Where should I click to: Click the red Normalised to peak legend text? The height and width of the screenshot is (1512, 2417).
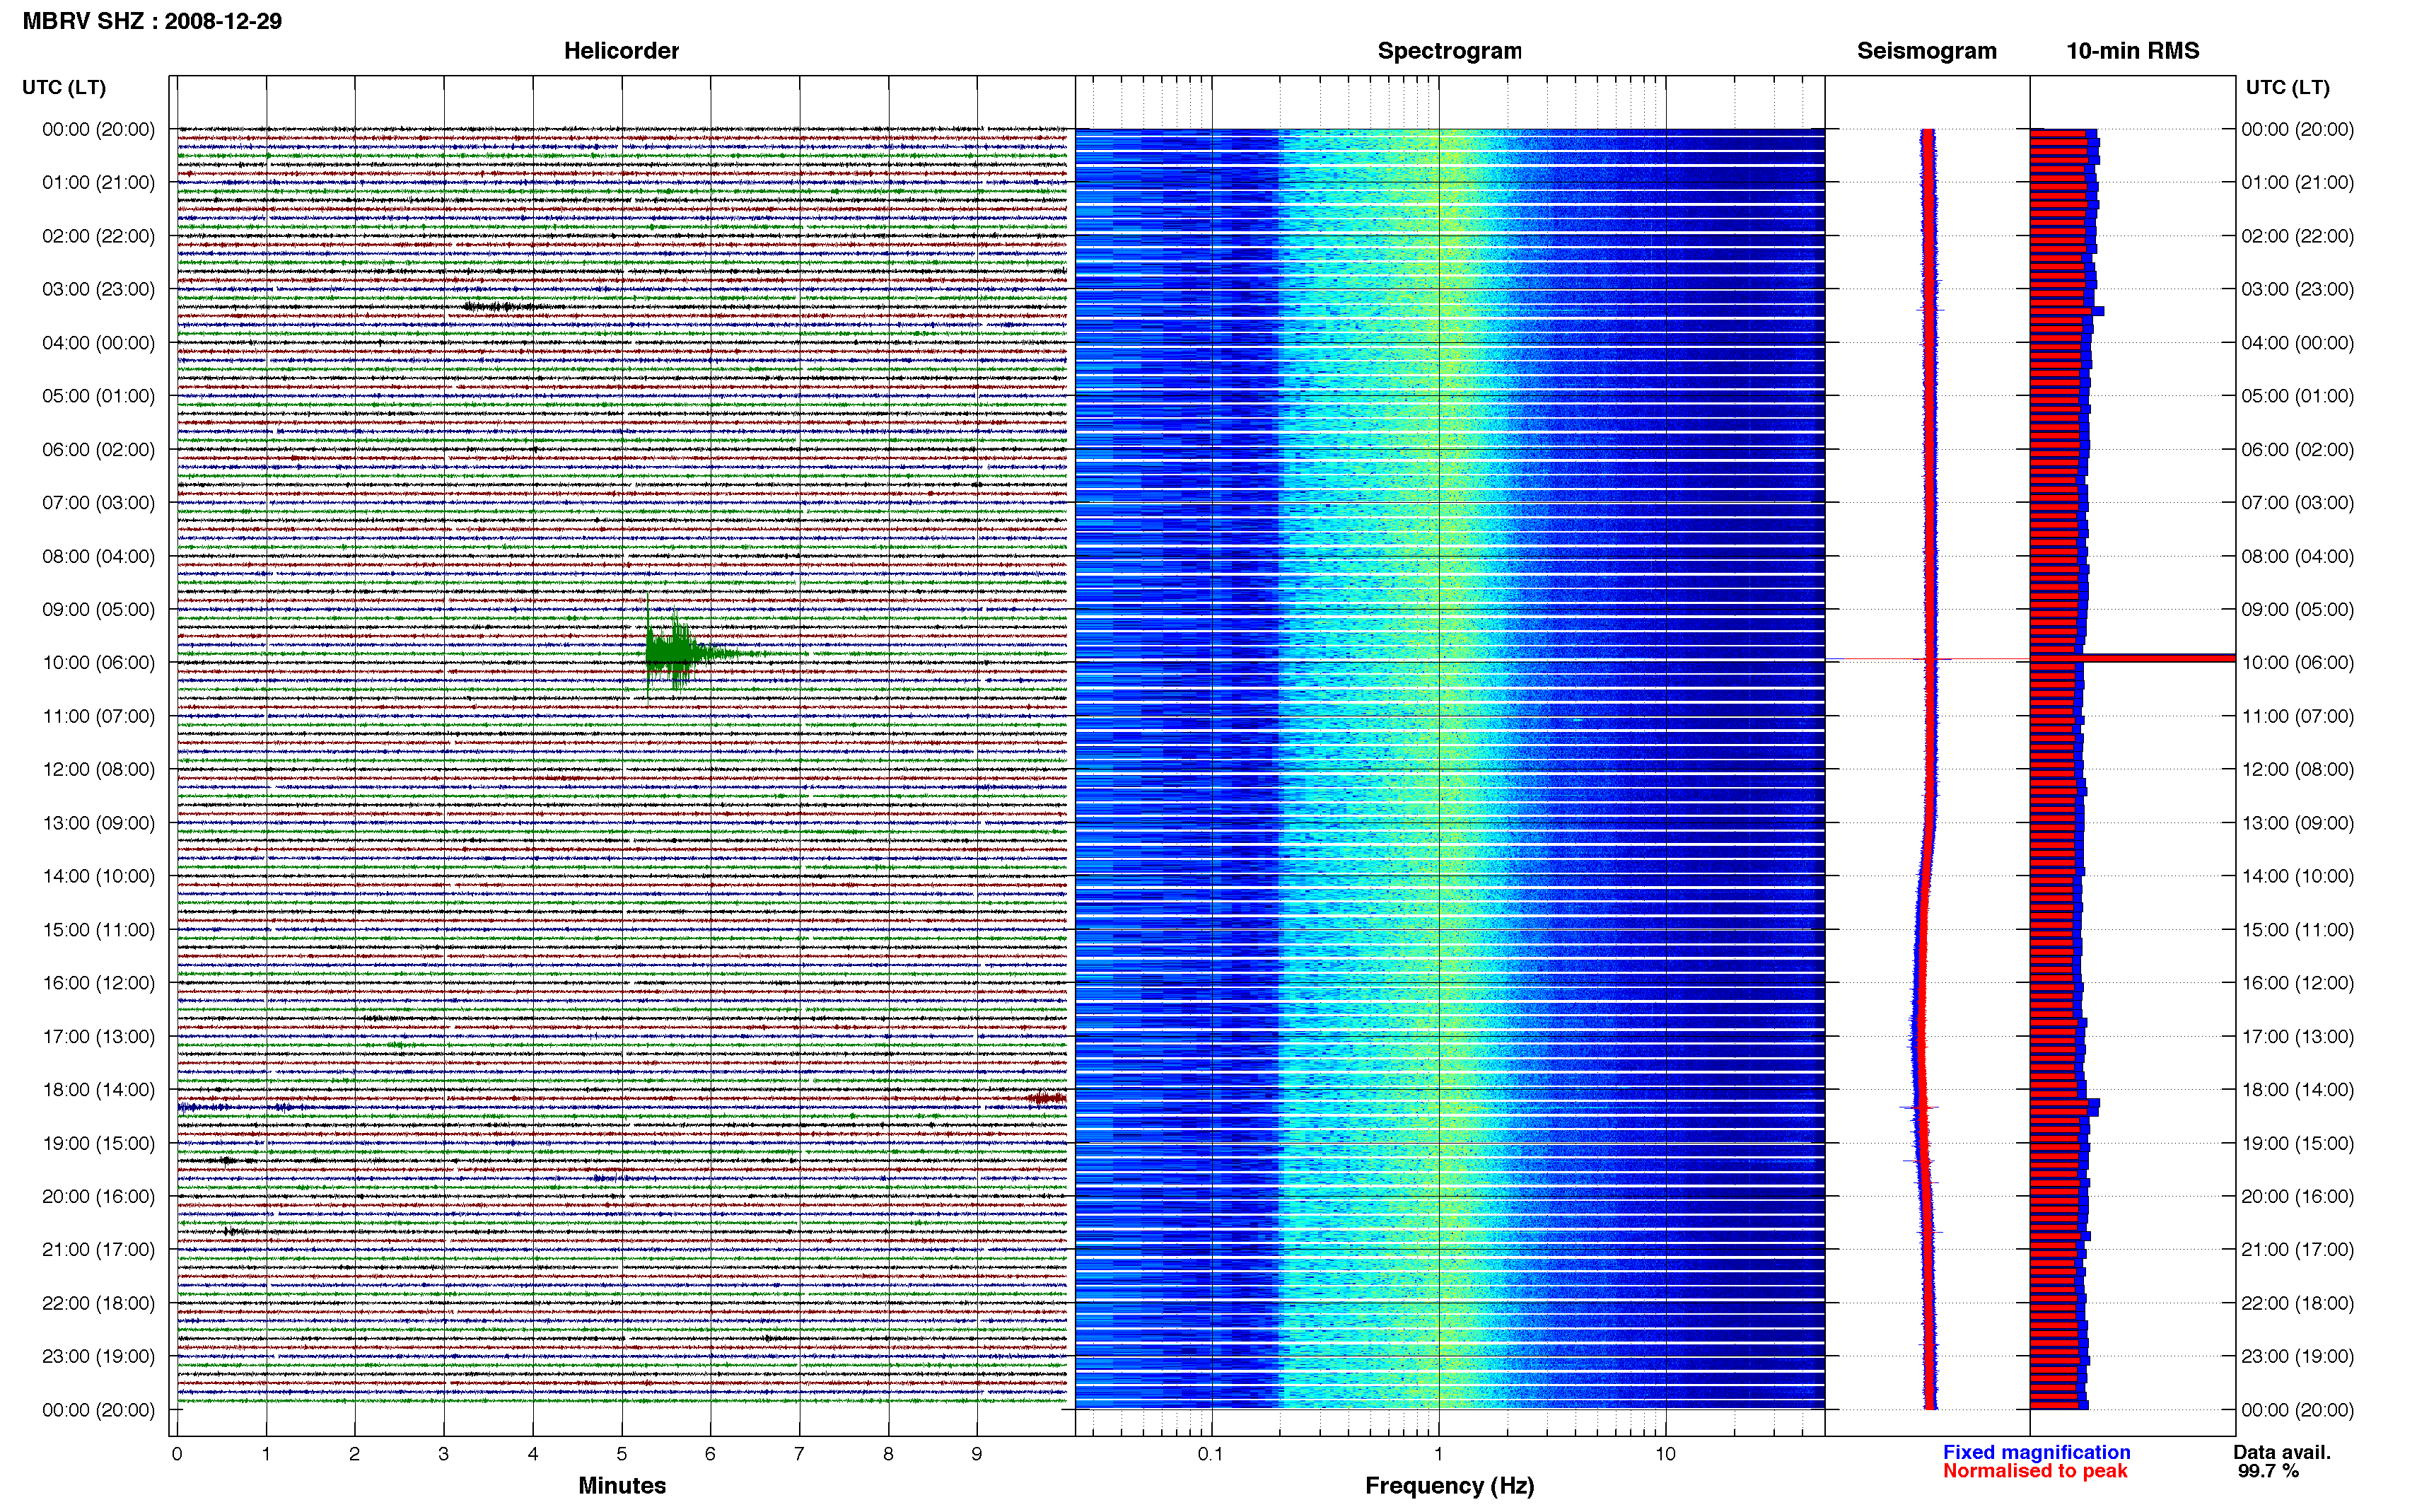click(x=2035, y=1471)
